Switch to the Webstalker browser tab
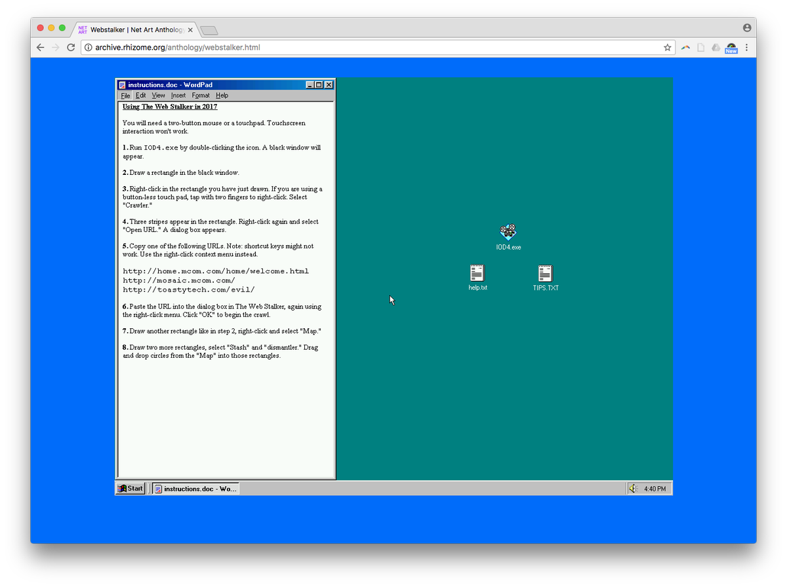The width and height of the screenshot is (787, 587). click(x=135, y=29)
